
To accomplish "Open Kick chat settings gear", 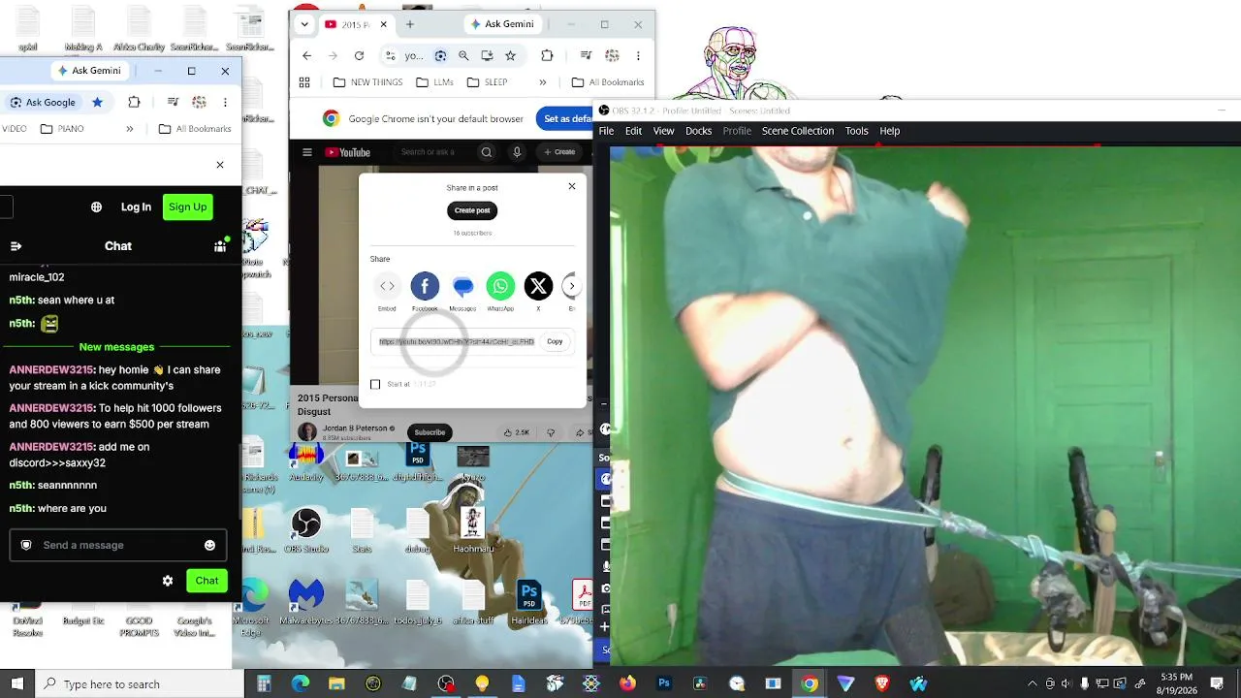I will (168, 581).
